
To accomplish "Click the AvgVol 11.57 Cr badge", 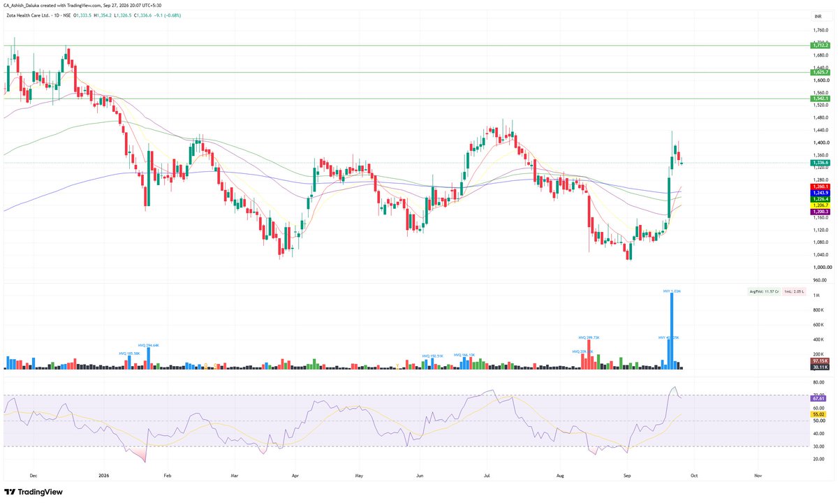I will pos(763,290).
